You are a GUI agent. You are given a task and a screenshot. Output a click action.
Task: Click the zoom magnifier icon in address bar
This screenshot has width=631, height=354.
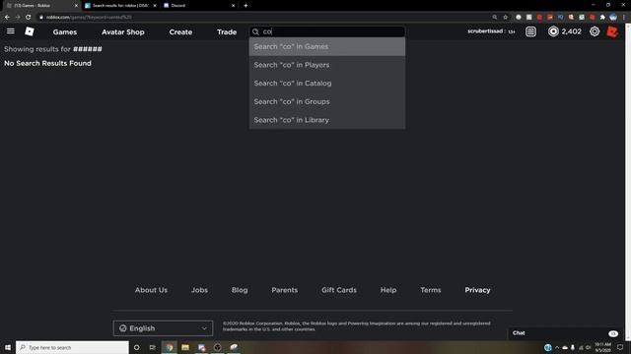coord(495,18)
